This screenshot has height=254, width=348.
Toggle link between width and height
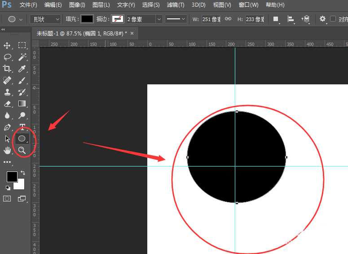[x=228, y=19]
